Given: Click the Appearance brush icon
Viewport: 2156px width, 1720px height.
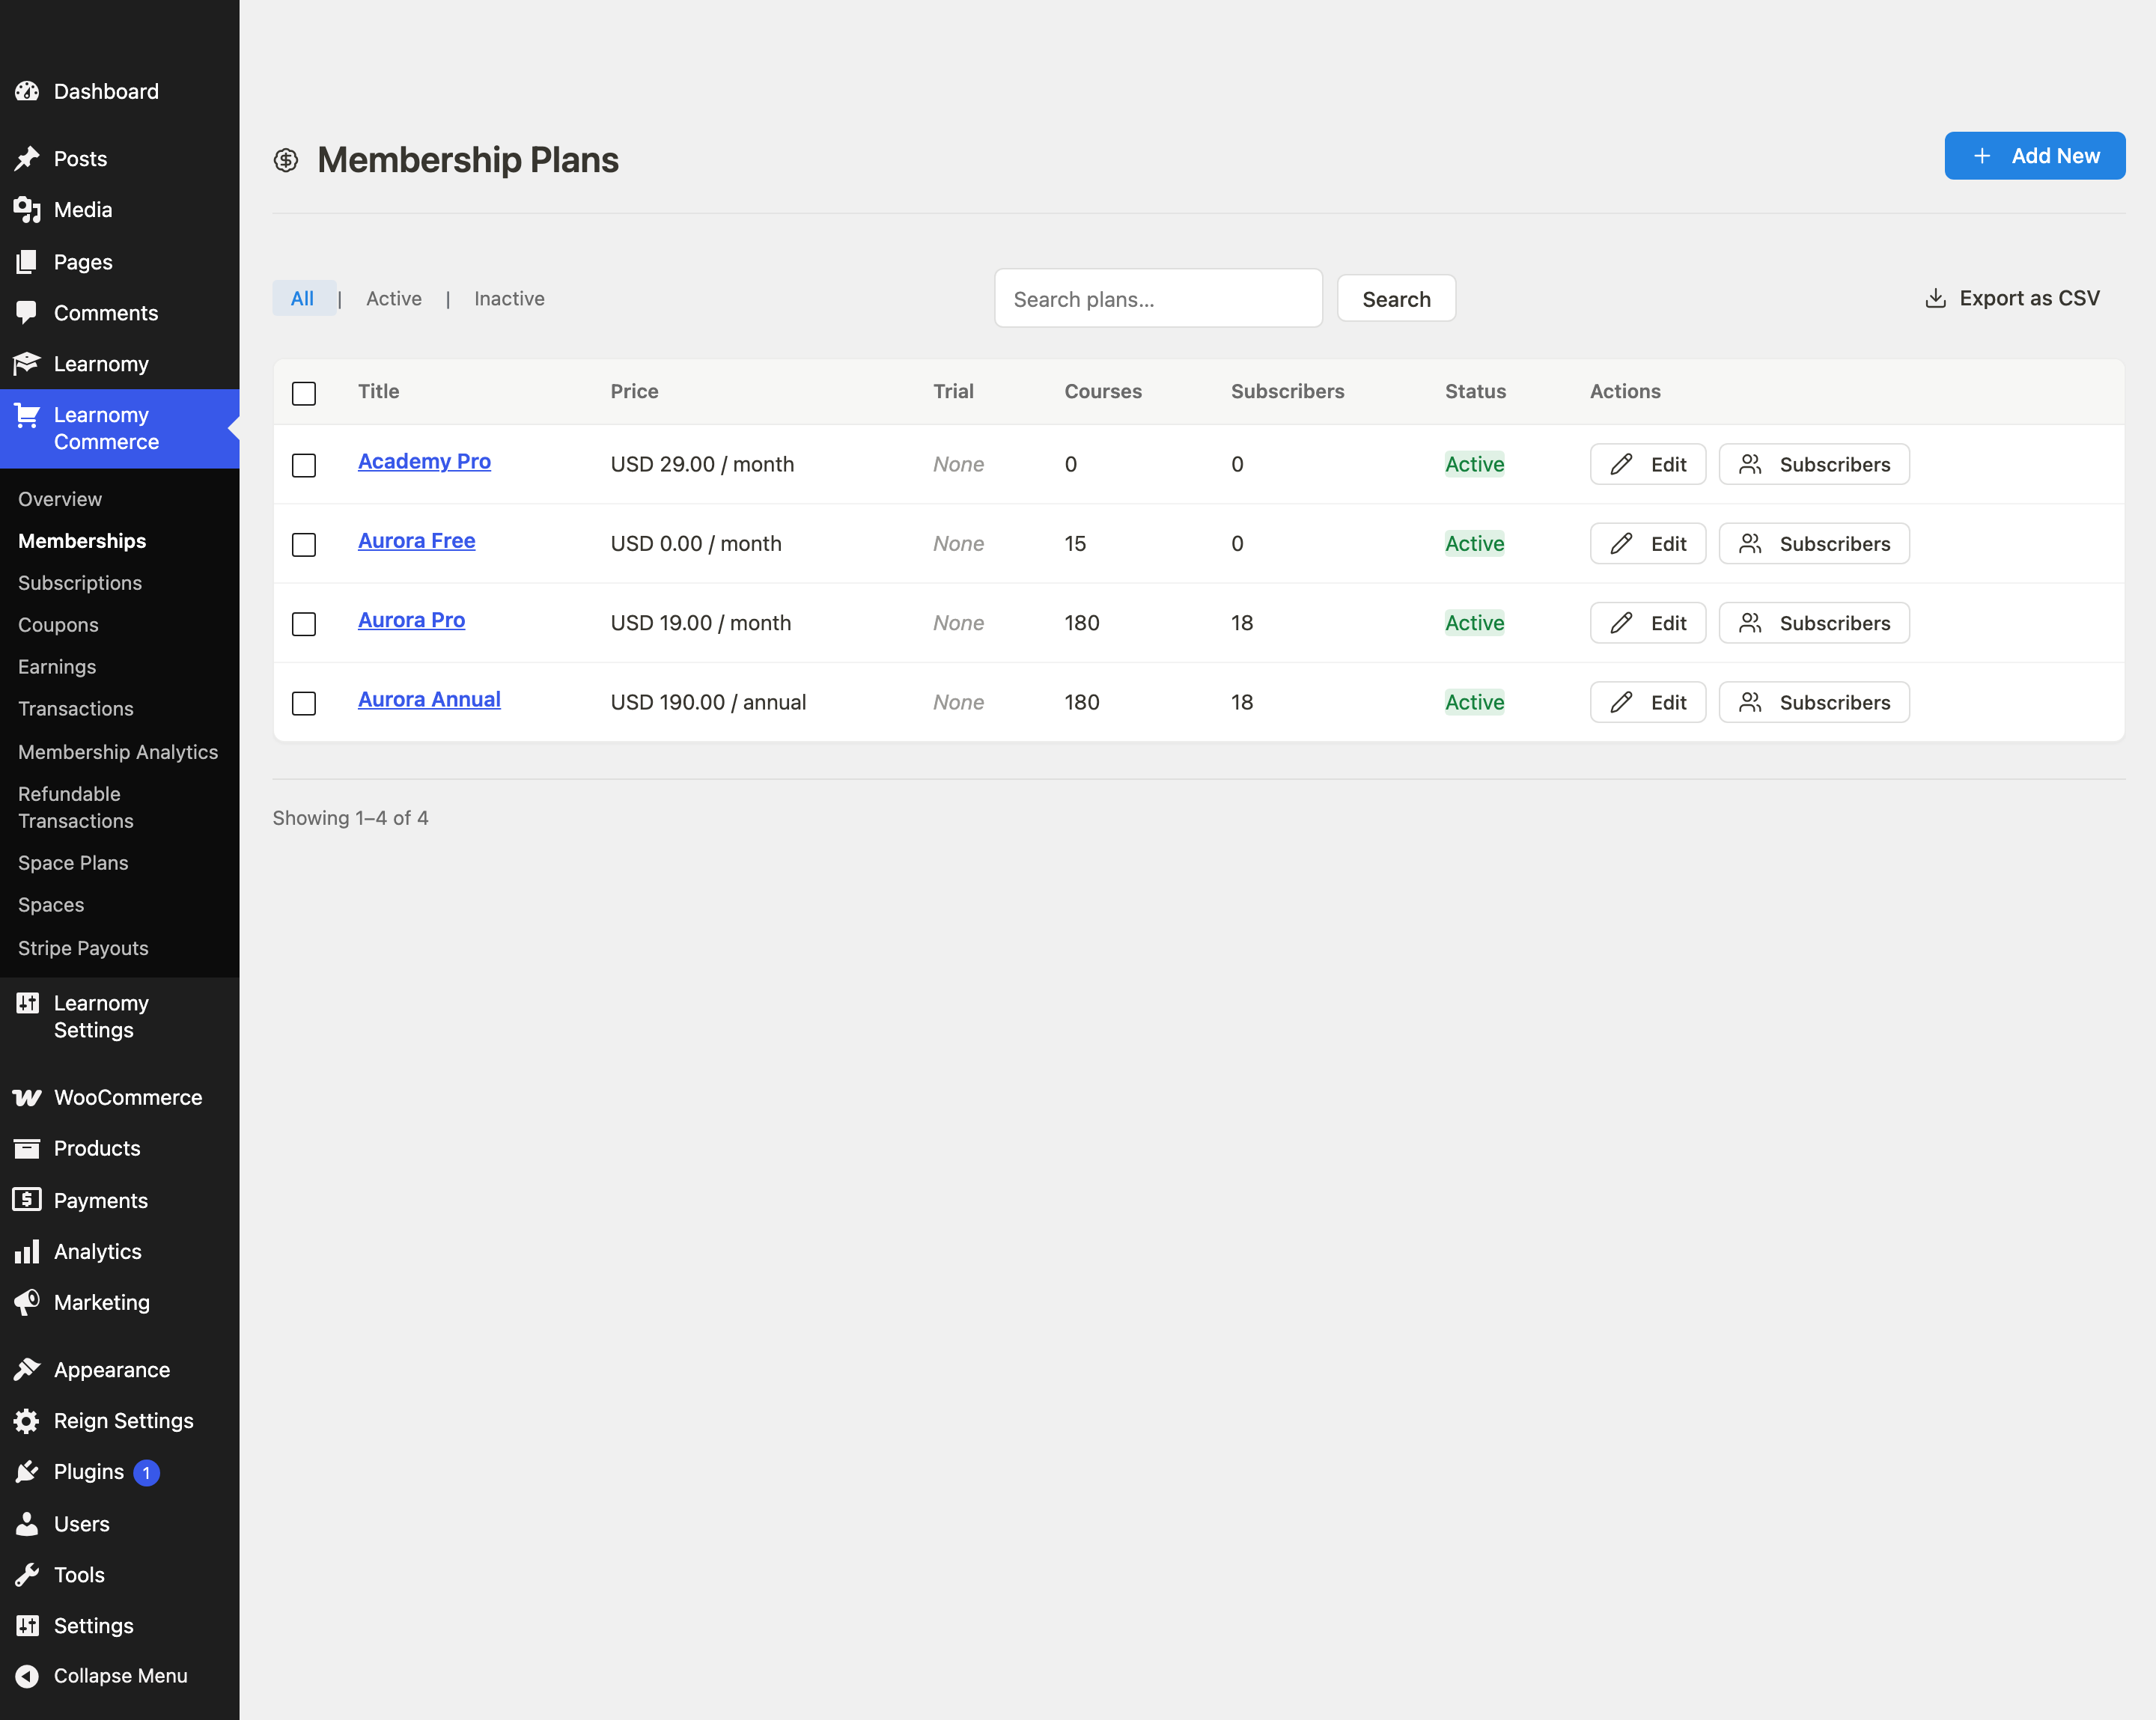Looking at the screenshot, I should point(27,1370).
